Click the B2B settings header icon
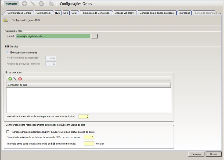Image resolution: width=224 pixels, height=160 pixels. pos(5,20)
